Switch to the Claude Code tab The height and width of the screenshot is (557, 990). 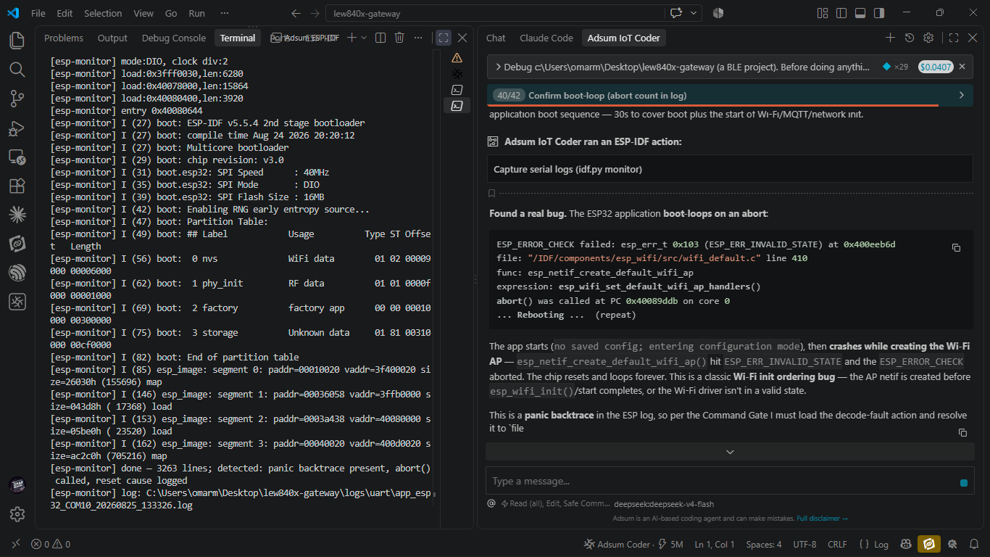pyautogui.click(x=546, y=38)
